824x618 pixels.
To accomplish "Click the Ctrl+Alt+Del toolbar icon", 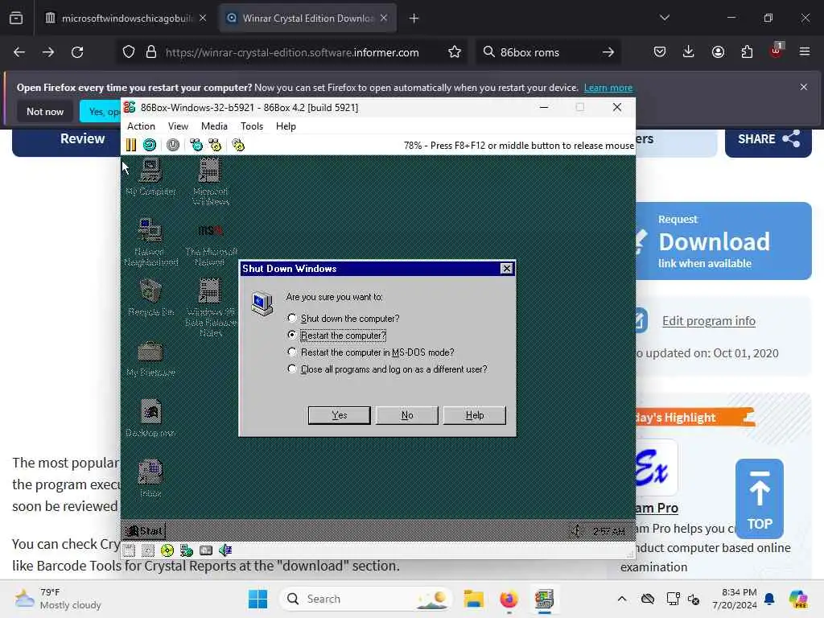I will [x=196, y=145].
